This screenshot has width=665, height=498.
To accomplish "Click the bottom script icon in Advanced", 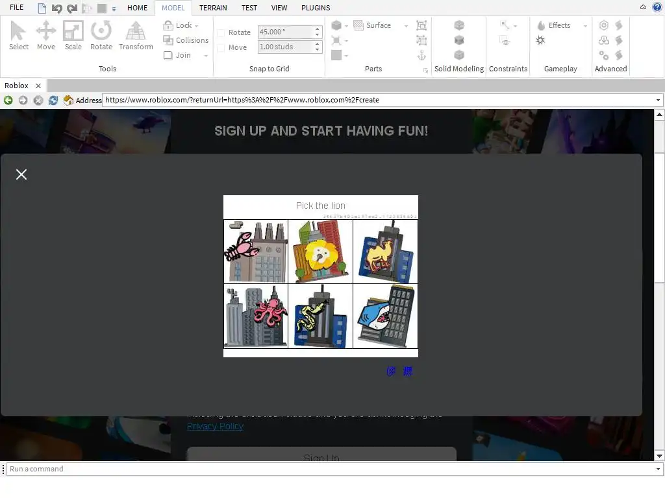I will click(x=619, y=55).
